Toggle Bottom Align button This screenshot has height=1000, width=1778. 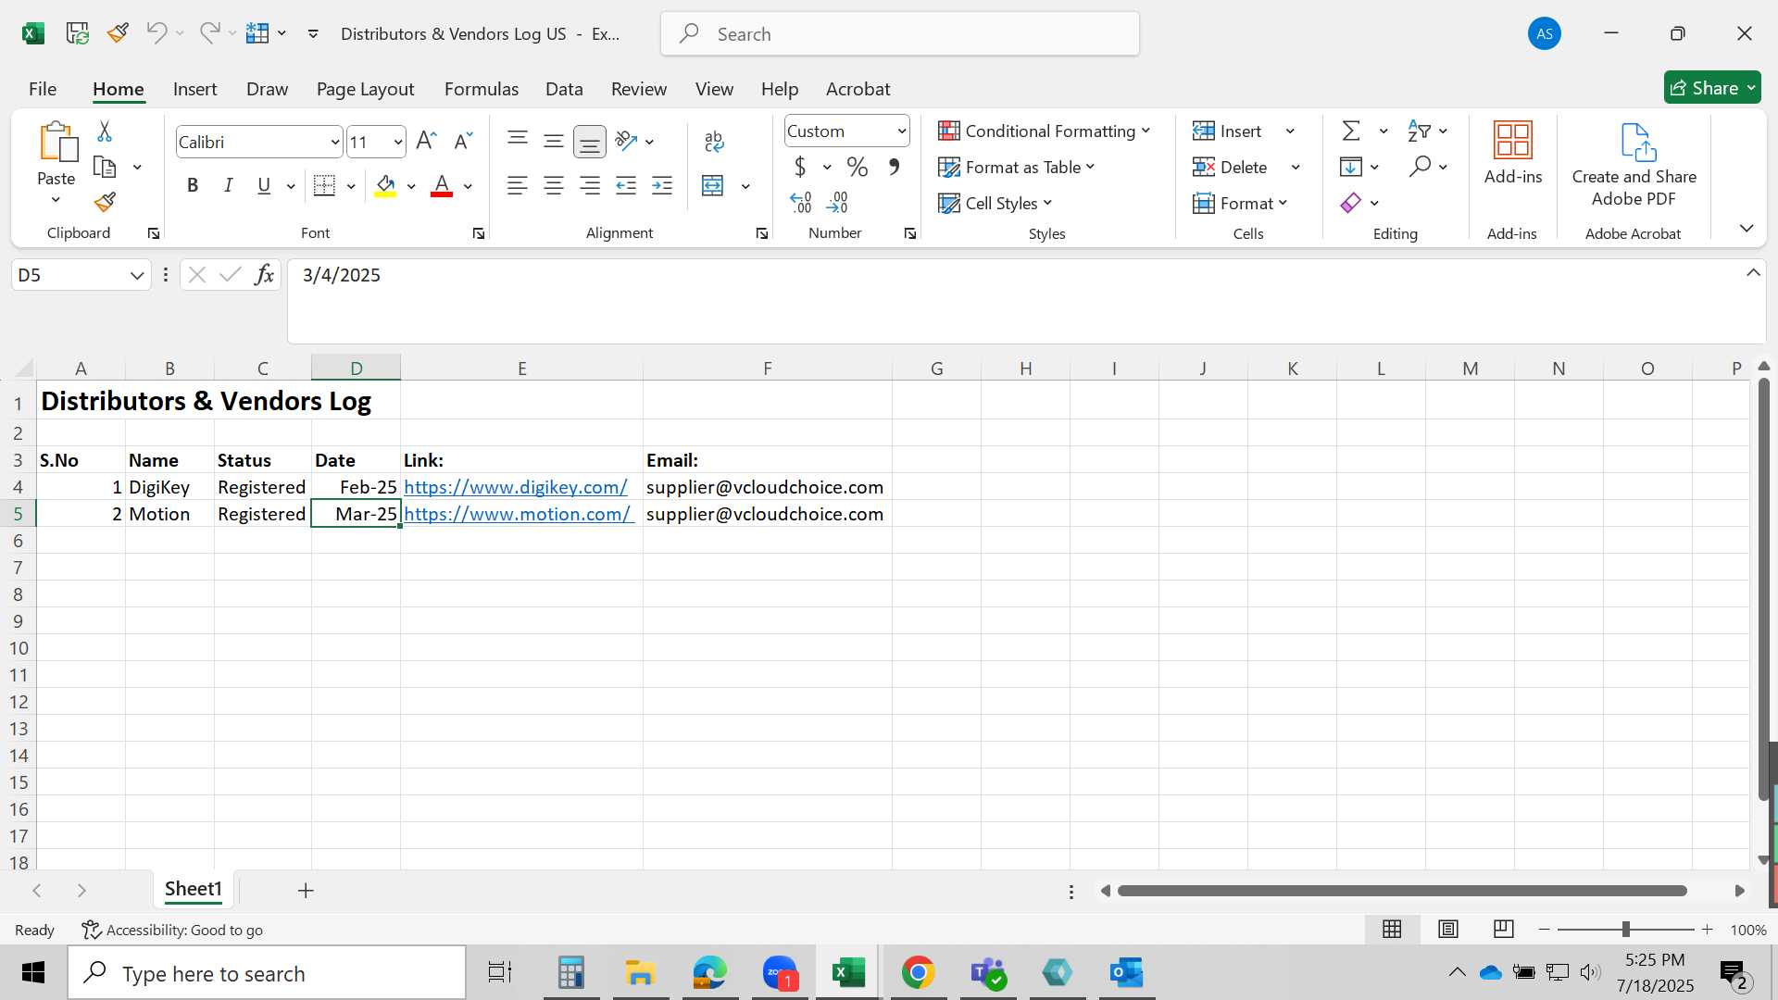590,141
